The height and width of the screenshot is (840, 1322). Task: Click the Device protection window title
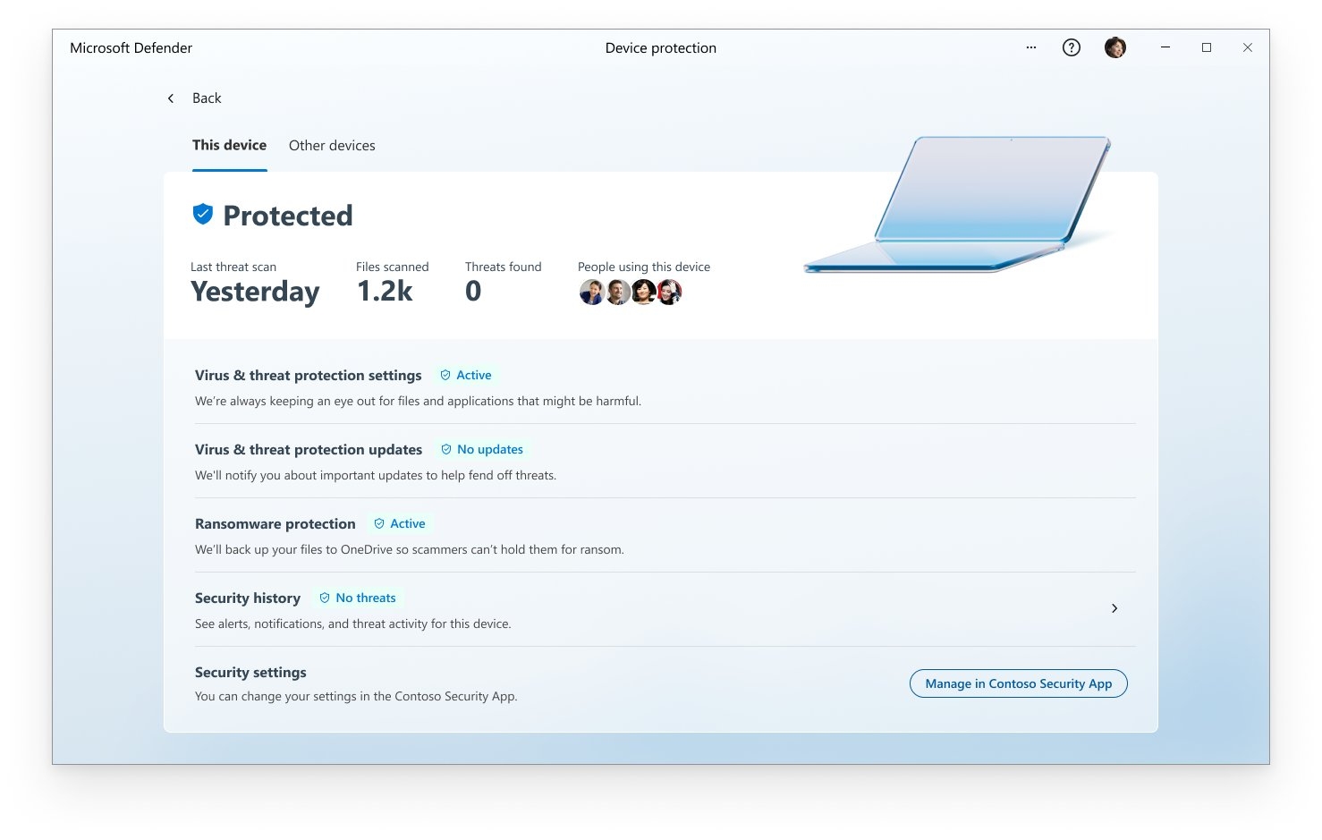[661, 48]
